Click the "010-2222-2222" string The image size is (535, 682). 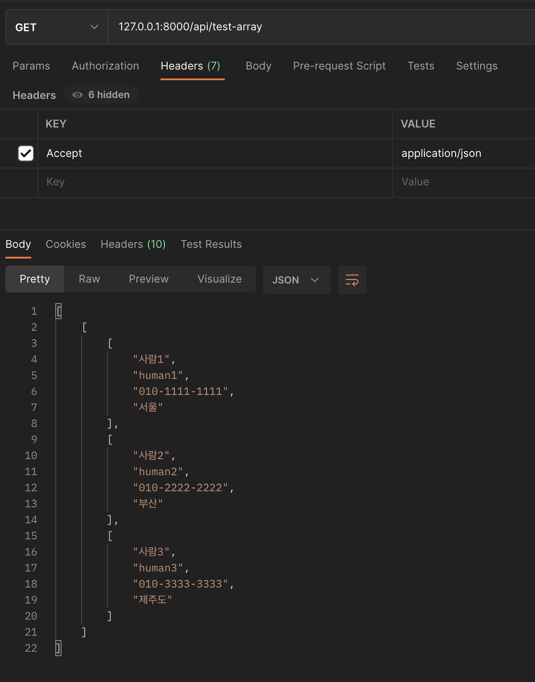[x=181, y=488]
